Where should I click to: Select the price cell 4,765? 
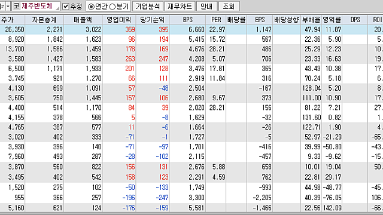tap(16, 127)
